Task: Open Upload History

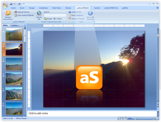Action: click(22, 12)
